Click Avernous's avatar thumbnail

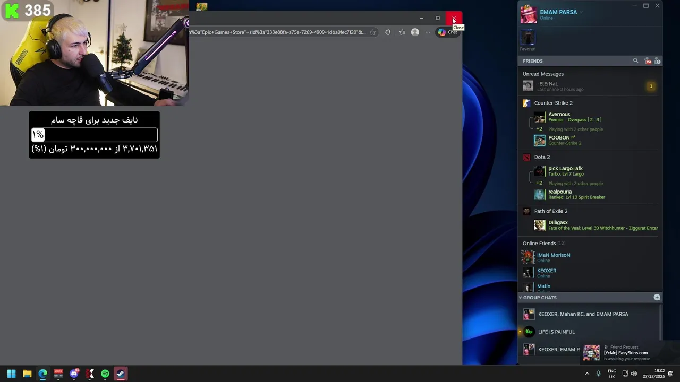click(x=540, y=117)
